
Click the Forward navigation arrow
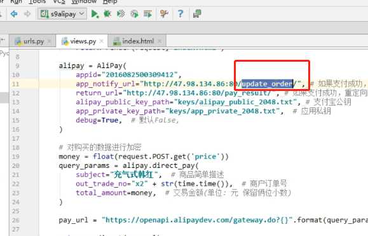[27, 14]
